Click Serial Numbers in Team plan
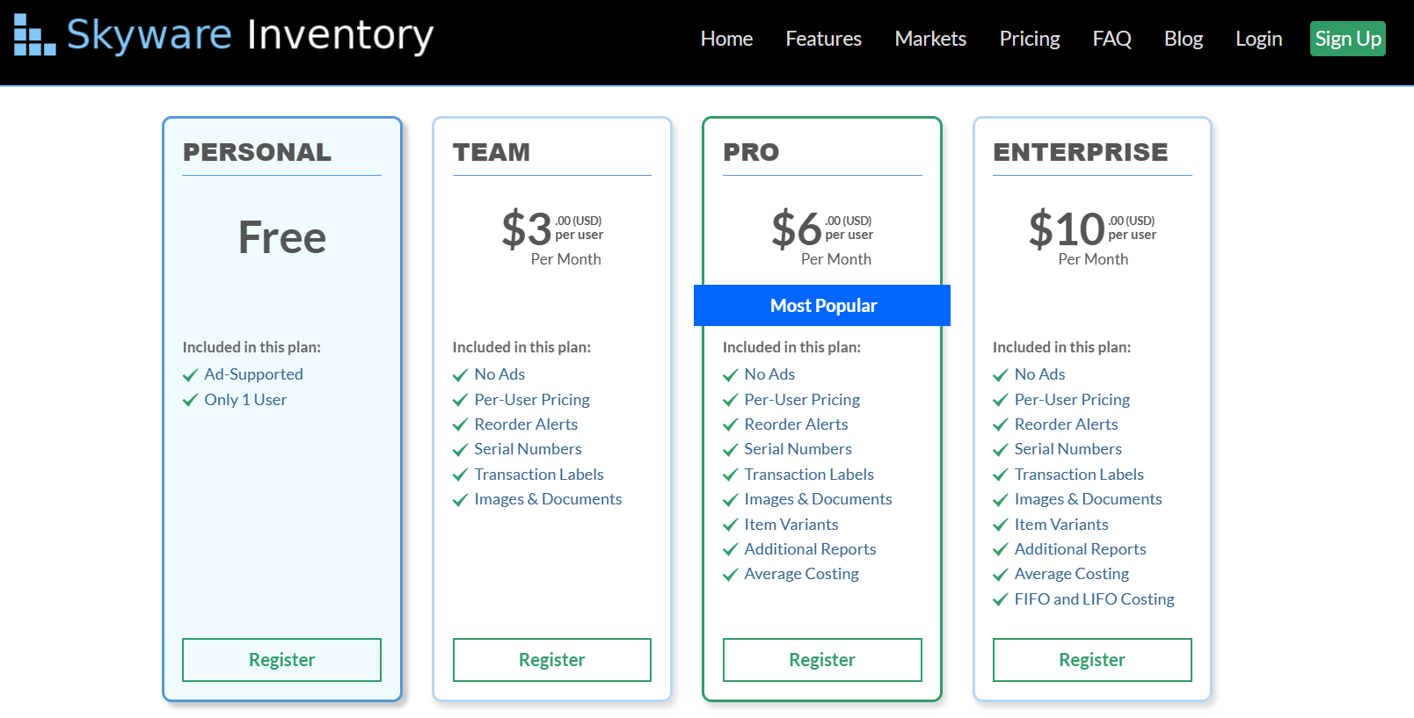The width and height of the screenshot is (1414, 718). (x=528, y=449)
